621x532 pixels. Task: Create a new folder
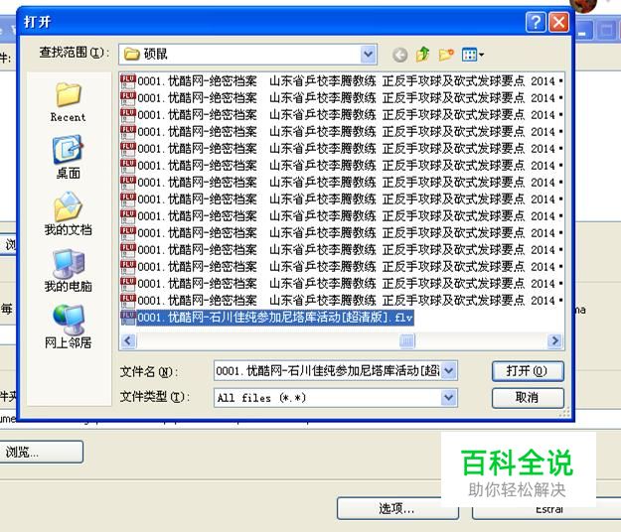446,55
